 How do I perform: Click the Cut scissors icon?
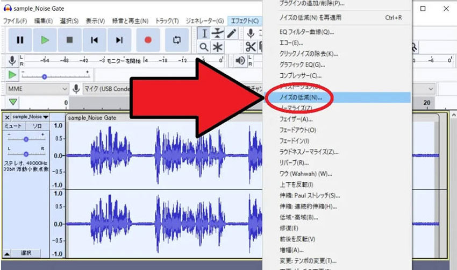(x=250, y=48)
